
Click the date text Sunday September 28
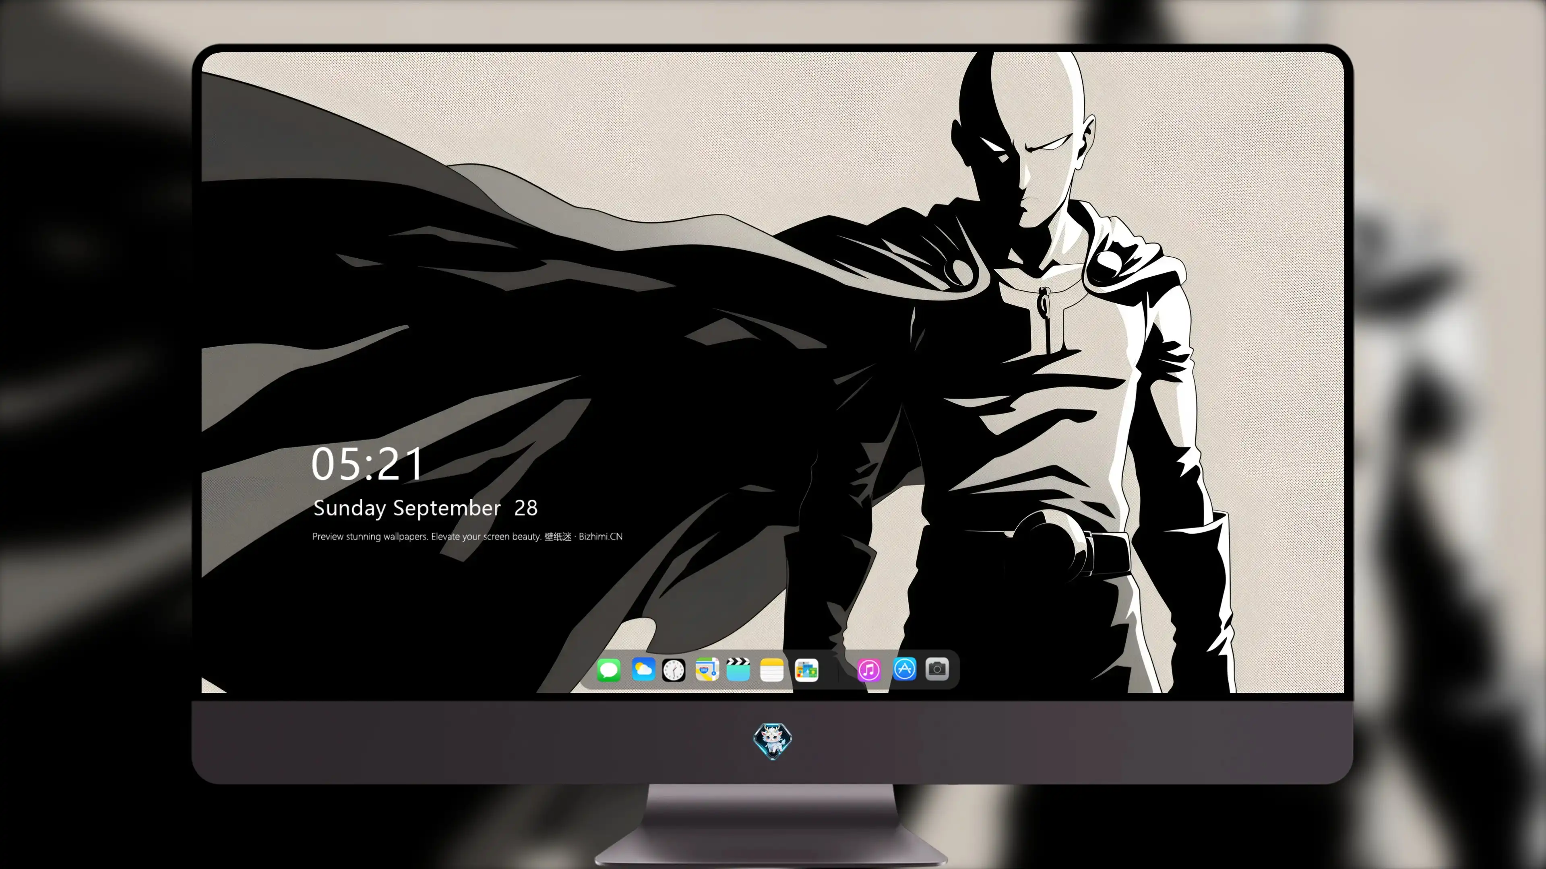coord(426,508)
